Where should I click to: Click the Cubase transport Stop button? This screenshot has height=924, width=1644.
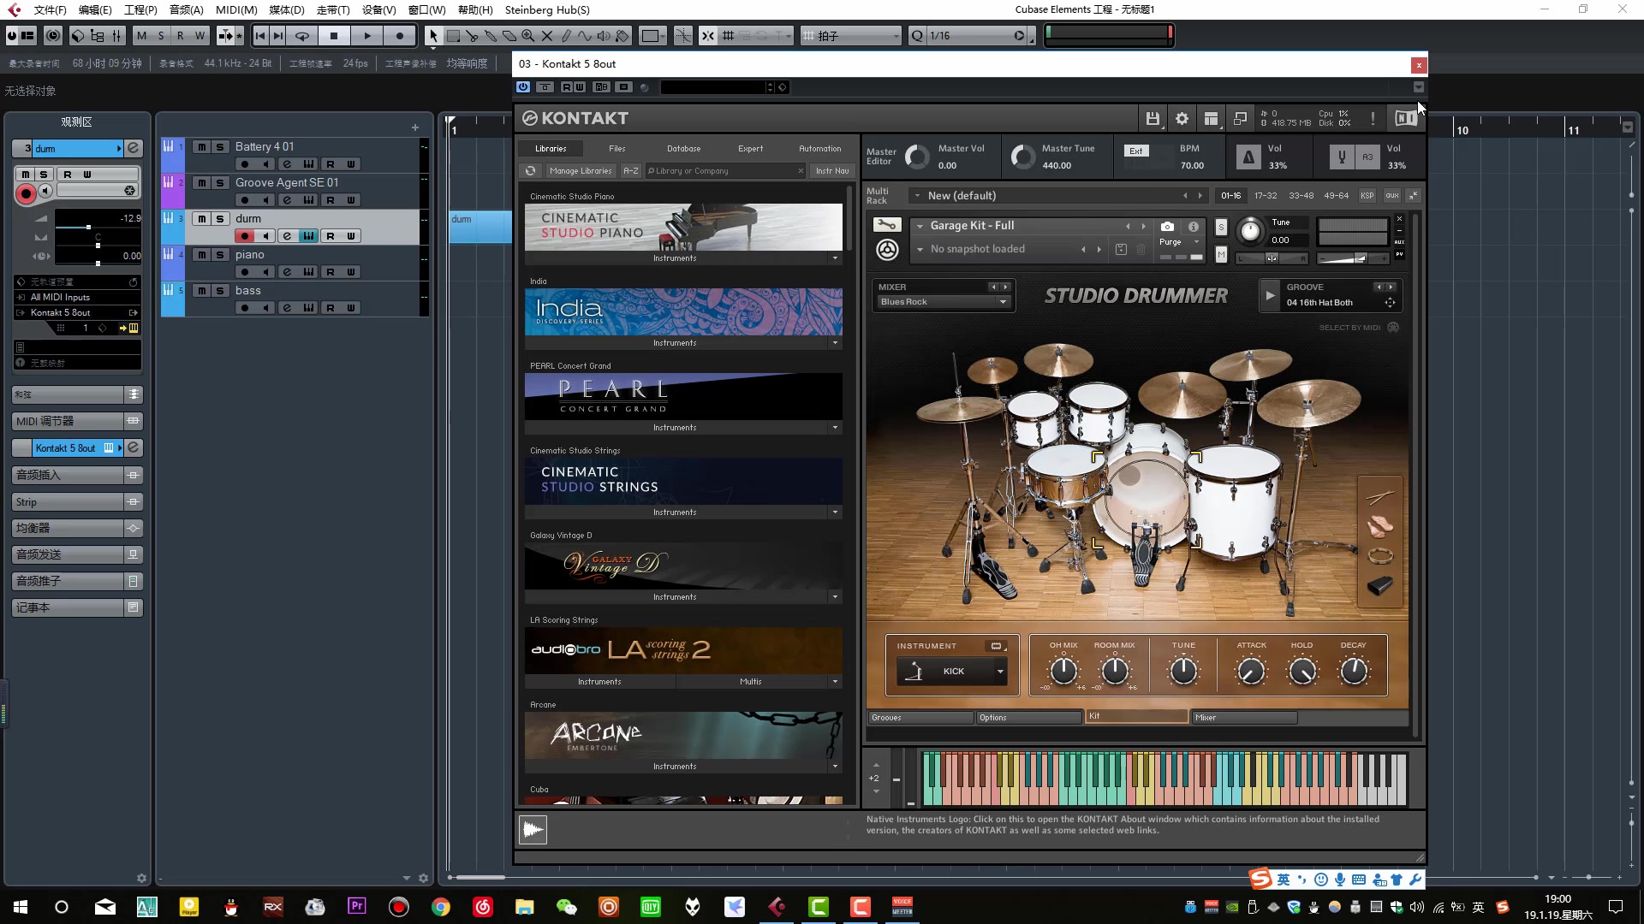point(334,36)
